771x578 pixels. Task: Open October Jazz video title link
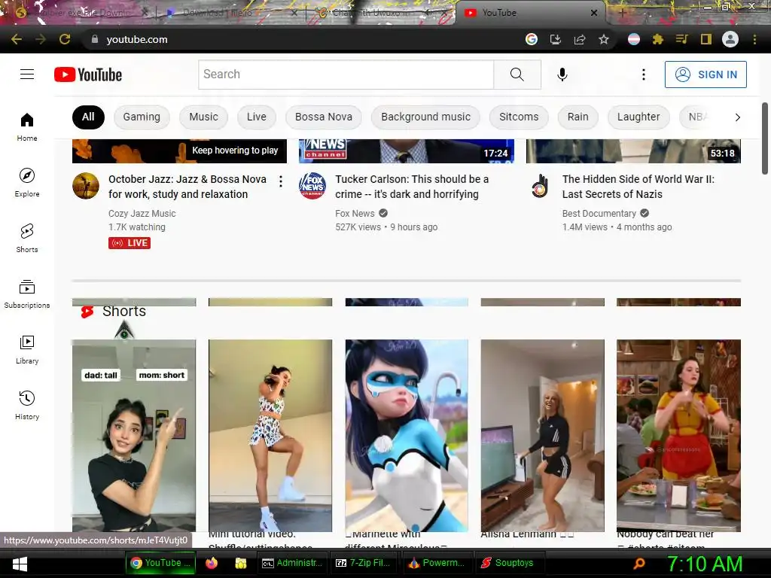(187, 187)
